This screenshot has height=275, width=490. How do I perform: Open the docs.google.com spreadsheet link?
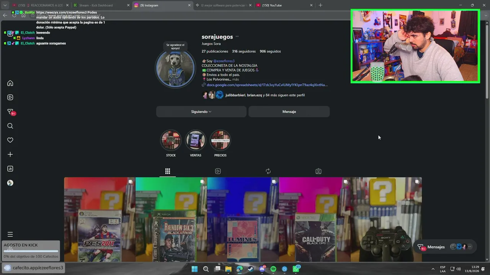pyautogui.click(x=267, y=85)
